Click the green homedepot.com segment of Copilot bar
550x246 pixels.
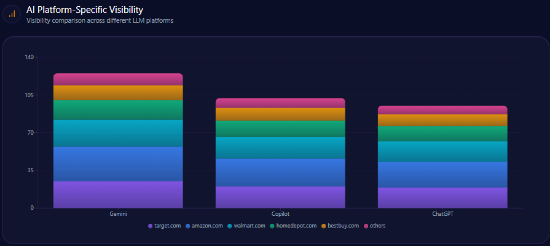(x=280, y=129)
